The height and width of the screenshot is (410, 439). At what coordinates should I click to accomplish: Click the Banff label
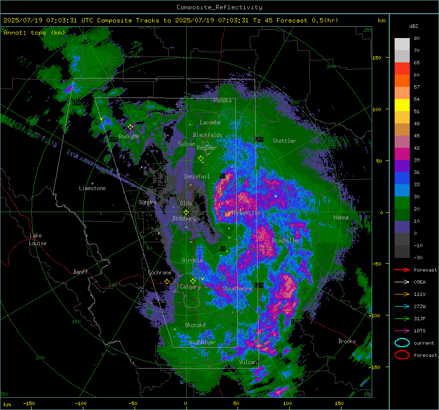(x=80, y=272)
